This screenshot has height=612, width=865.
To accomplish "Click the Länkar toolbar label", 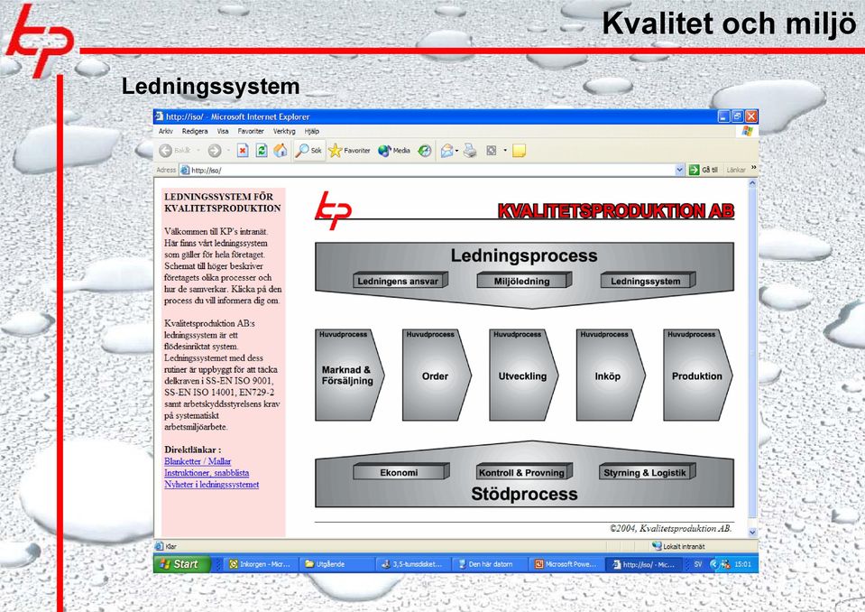I will click(736, 170).
